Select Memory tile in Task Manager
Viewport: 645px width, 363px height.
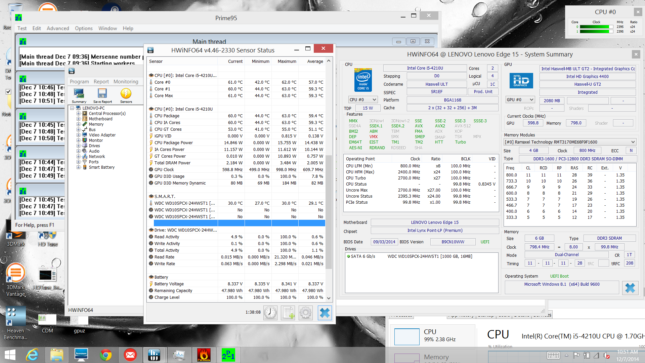(x=432, y=357)
